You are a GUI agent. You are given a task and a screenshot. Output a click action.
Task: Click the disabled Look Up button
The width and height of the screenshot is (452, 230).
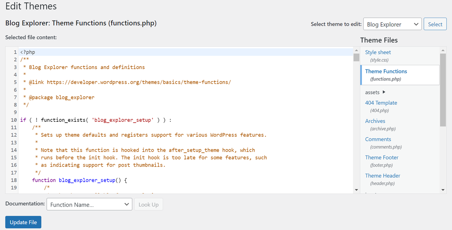(148, 204)
